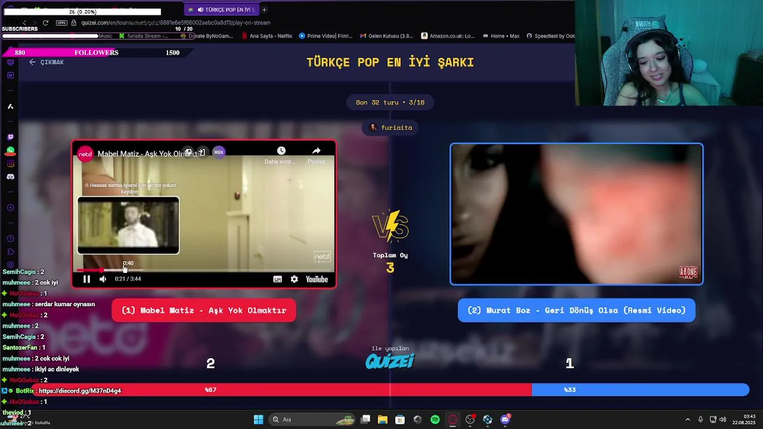Click the RGX purple overlay button
Screen dimensions: 763x429
point(219,152)
